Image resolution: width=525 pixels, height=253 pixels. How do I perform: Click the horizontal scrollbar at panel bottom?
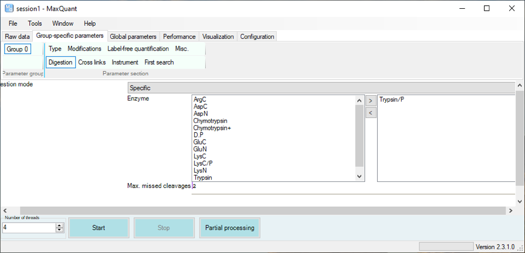(x=262, y=210)
